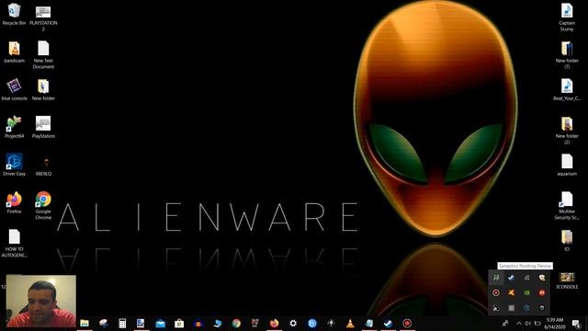Open the volume control in system tray
This screenshot has width=588, height=331.
tap(528, 323)
